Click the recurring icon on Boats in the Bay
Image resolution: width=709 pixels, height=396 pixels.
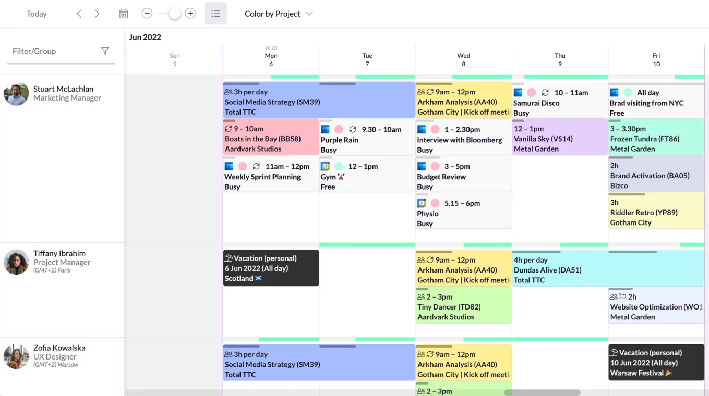[228, 129]
